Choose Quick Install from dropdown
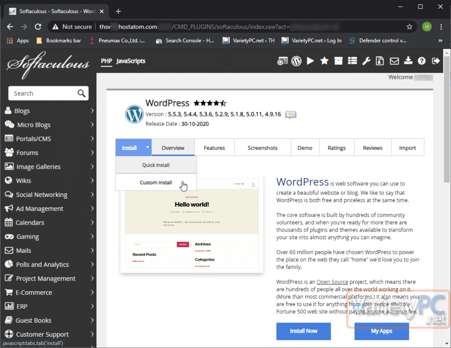451x348 pixels. [156, 165]
